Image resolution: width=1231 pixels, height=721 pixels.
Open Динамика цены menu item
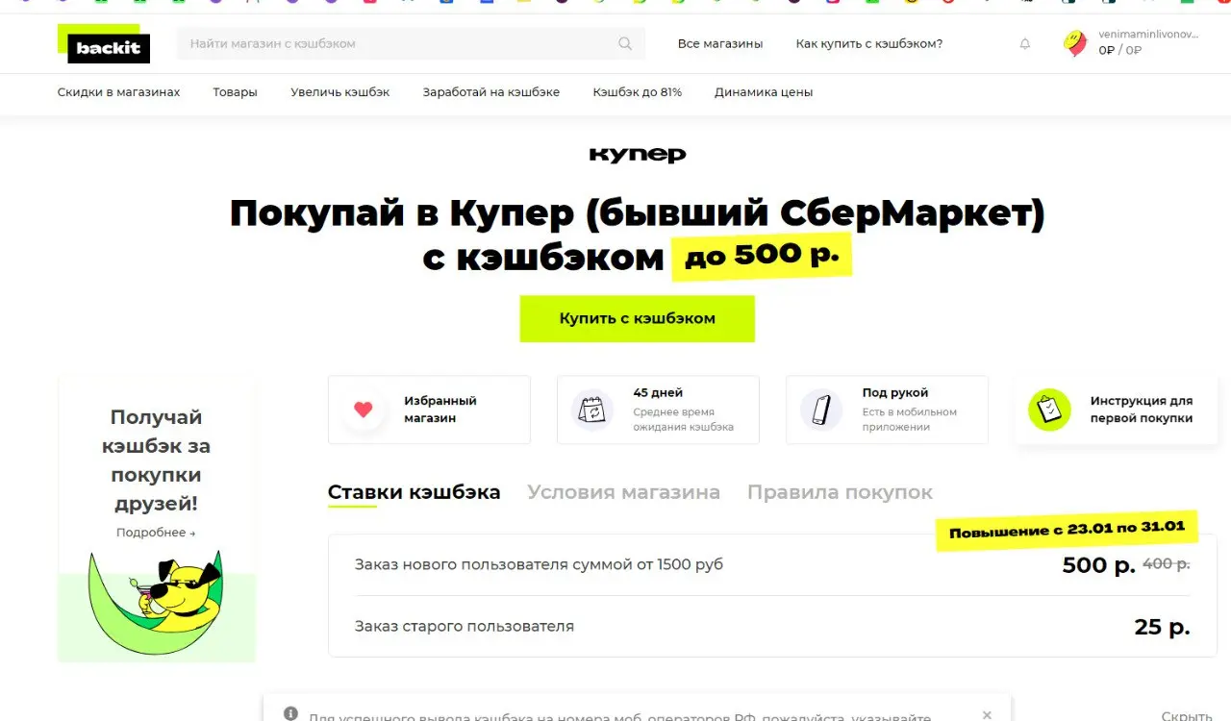click(x=764, y=92)
